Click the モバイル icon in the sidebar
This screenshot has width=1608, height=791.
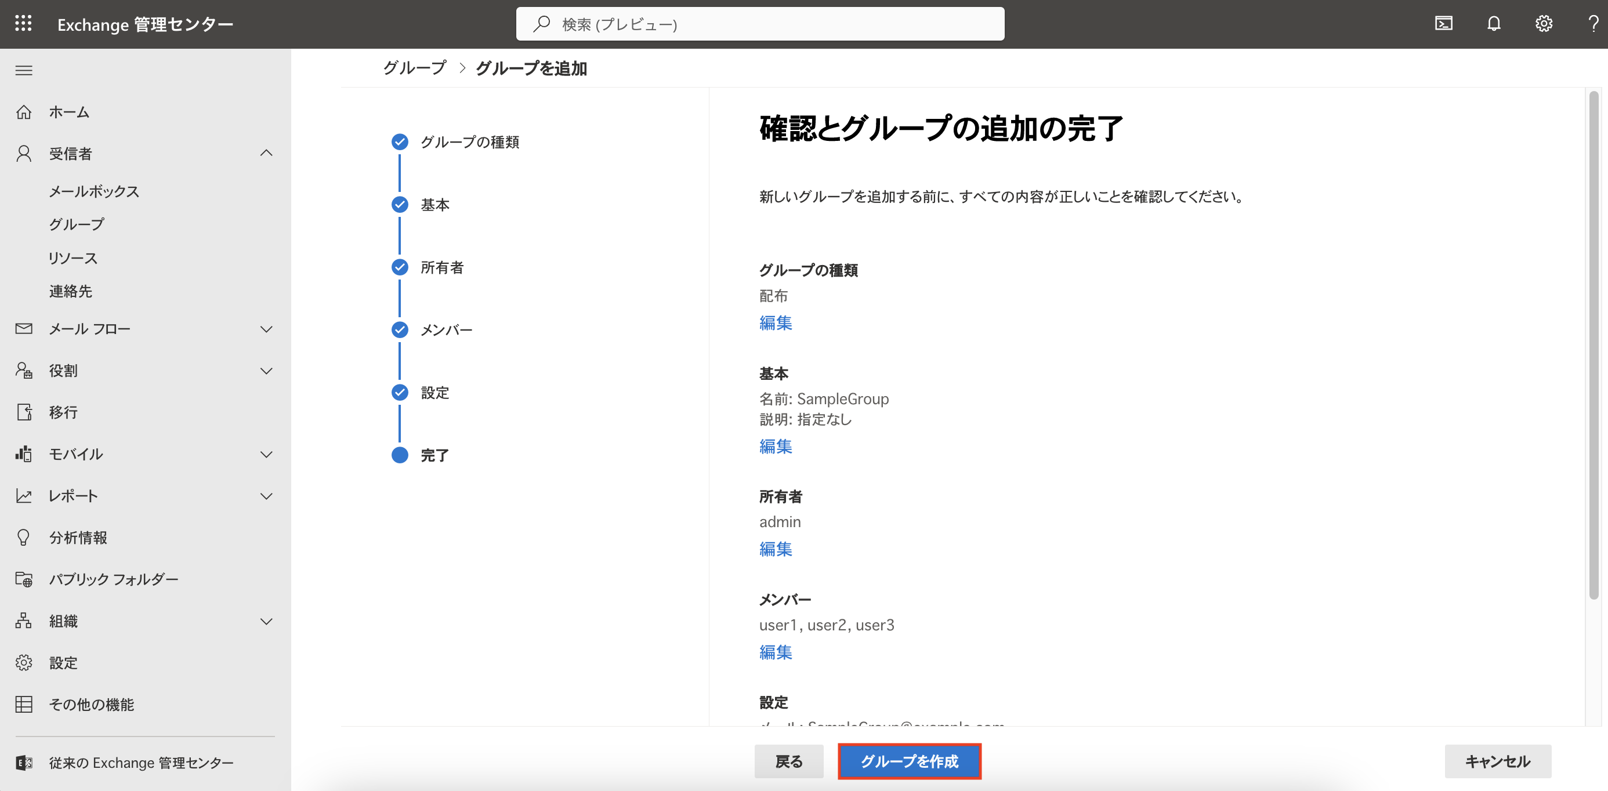(x=24, y=453)
